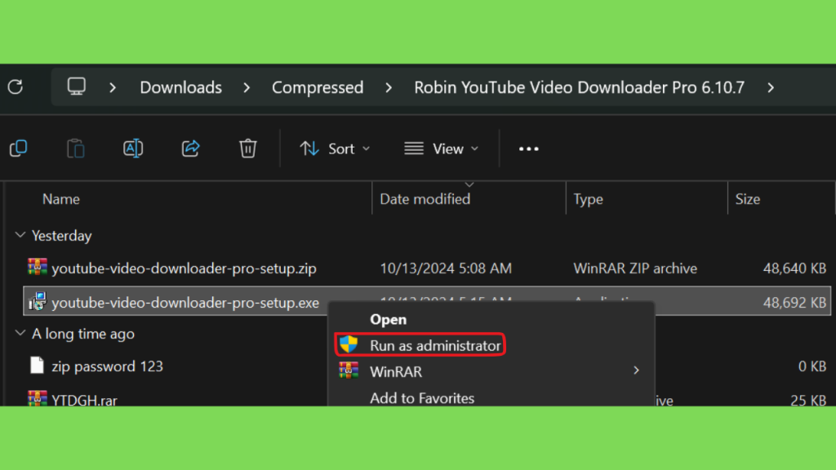
Task: Sort by the Date modified column header
Action: 425,199
